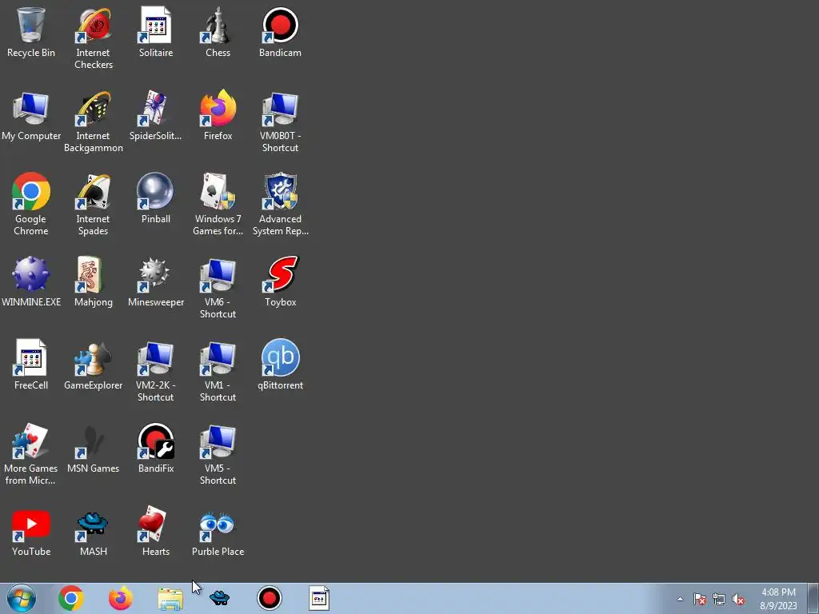The image size is (819, 614).
Task: Open the FreeCell-style taskbar document icon
Action: pyautogui.click(x=318, y=598)
